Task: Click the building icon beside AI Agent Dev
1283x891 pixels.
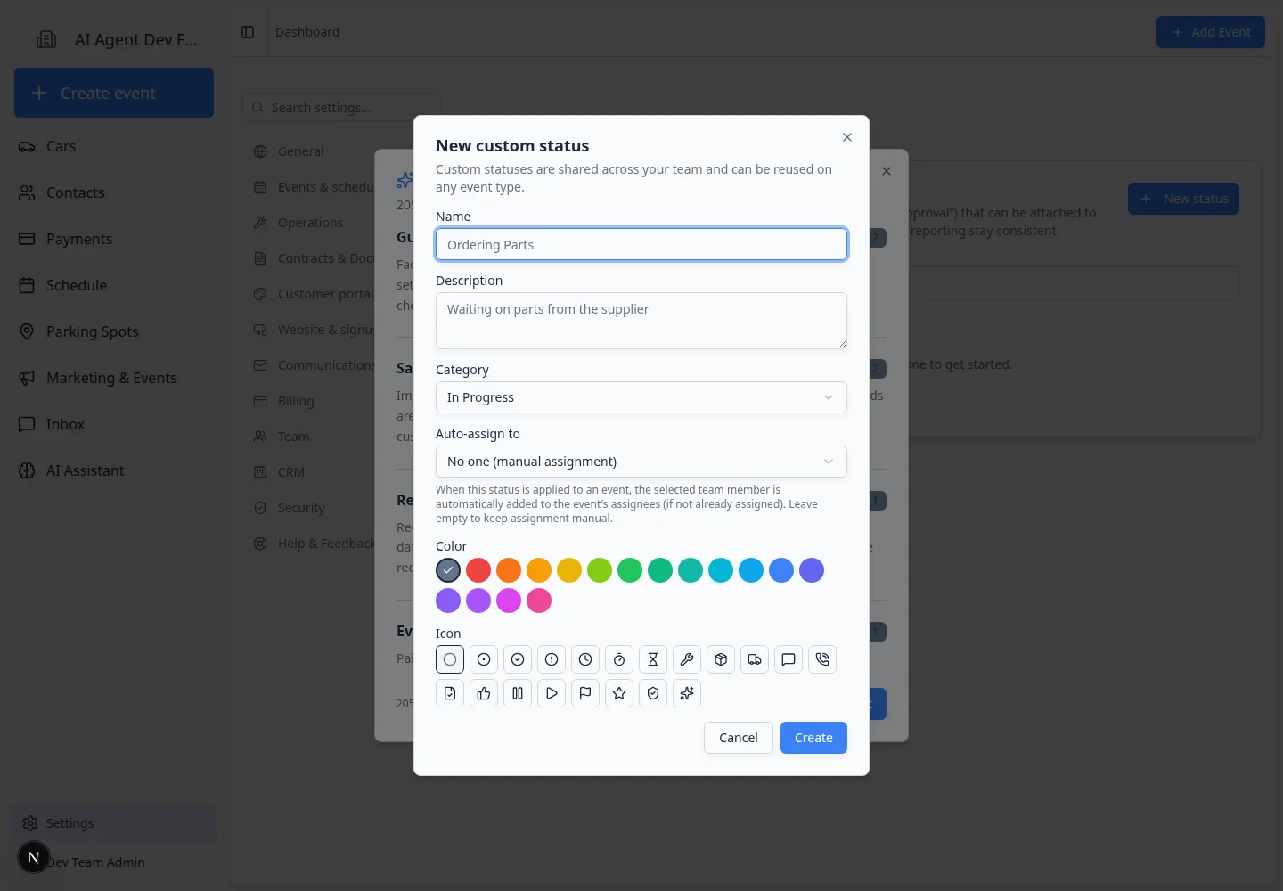Action: pyautogui.click(x=46, y=39)
